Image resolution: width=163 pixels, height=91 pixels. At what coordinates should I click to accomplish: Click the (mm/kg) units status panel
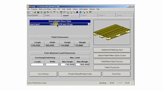(x=103, y=83)
